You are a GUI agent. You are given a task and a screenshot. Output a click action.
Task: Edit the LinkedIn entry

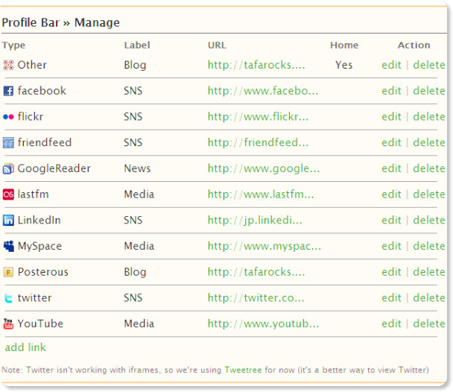tap(391, 220)
